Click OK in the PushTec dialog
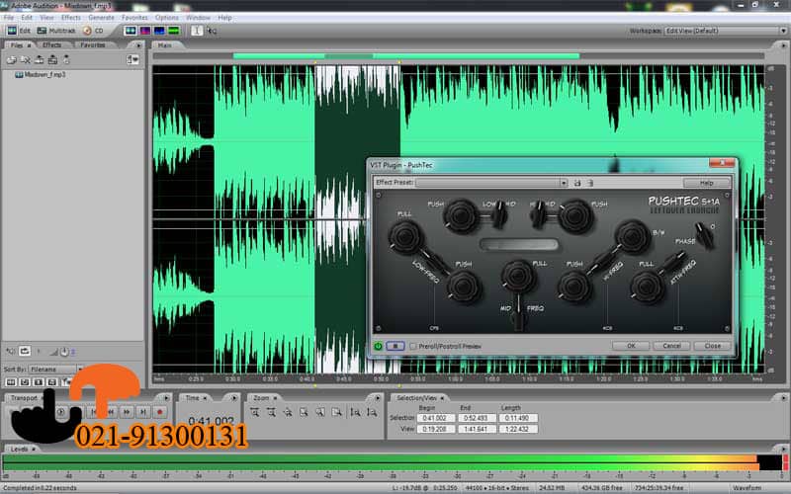Screen dimensions: 791x494 631,347
